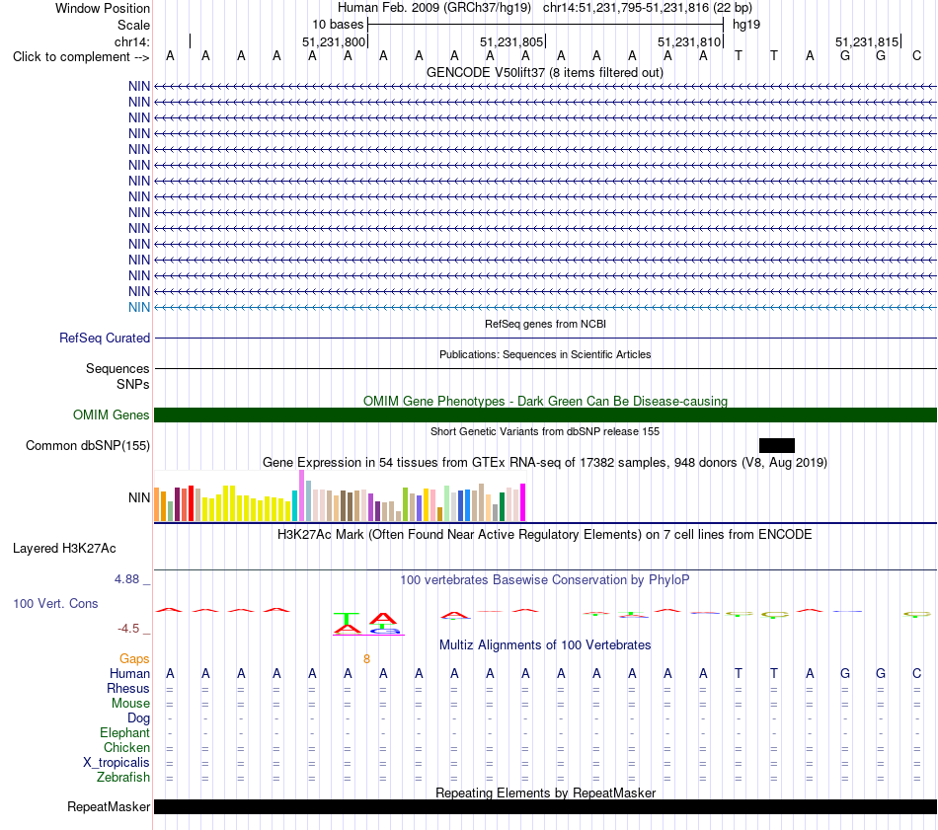Click the Zebrafish species label
The height and width of the screenshot is (830, 938).
pyautogui.click(x=123, y=778)
